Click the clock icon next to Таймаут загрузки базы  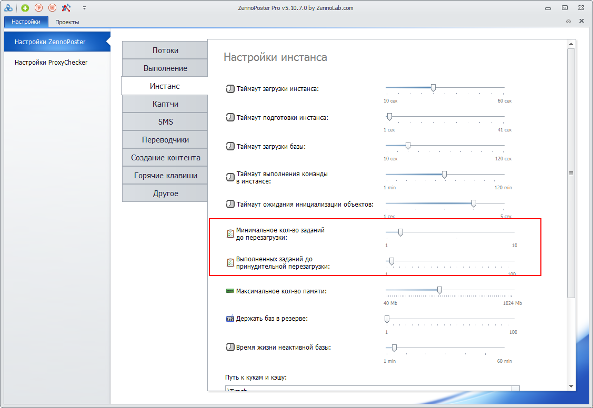click(x=230, y=146)
